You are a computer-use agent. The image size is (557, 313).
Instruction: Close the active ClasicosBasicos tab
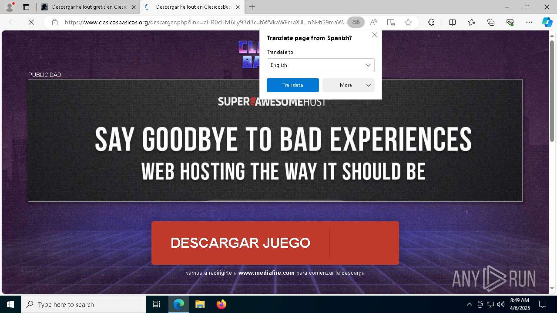(238, 7)
